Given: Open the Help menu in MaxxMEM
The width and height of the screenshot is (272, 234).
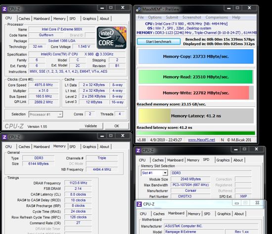Looking at the screenshot, I should 236,17.
